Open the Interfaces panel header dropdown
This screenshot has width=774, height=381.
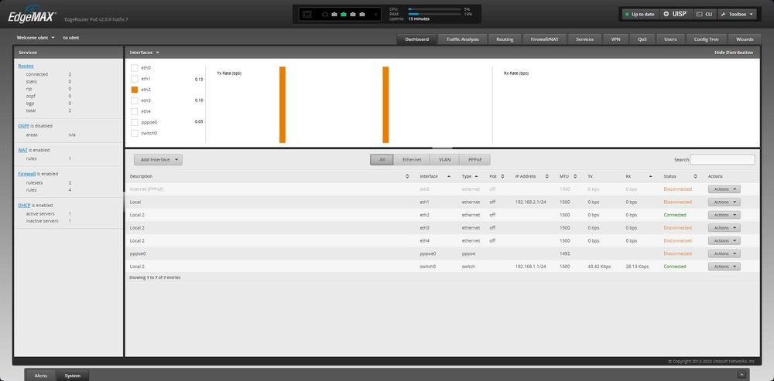144,53
